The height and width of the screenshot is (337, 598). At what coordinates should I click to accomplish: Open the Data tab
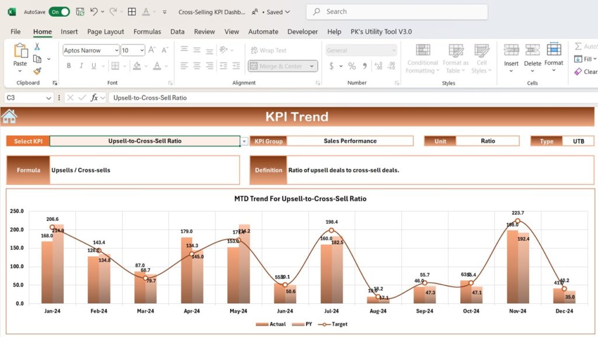point(178,31)
